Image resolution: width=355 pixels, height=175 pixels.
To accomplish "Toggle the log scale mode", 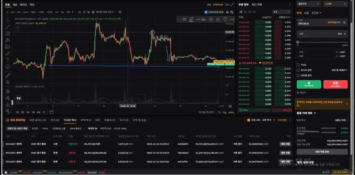I will pyautogui.click(x=225, y=112).
